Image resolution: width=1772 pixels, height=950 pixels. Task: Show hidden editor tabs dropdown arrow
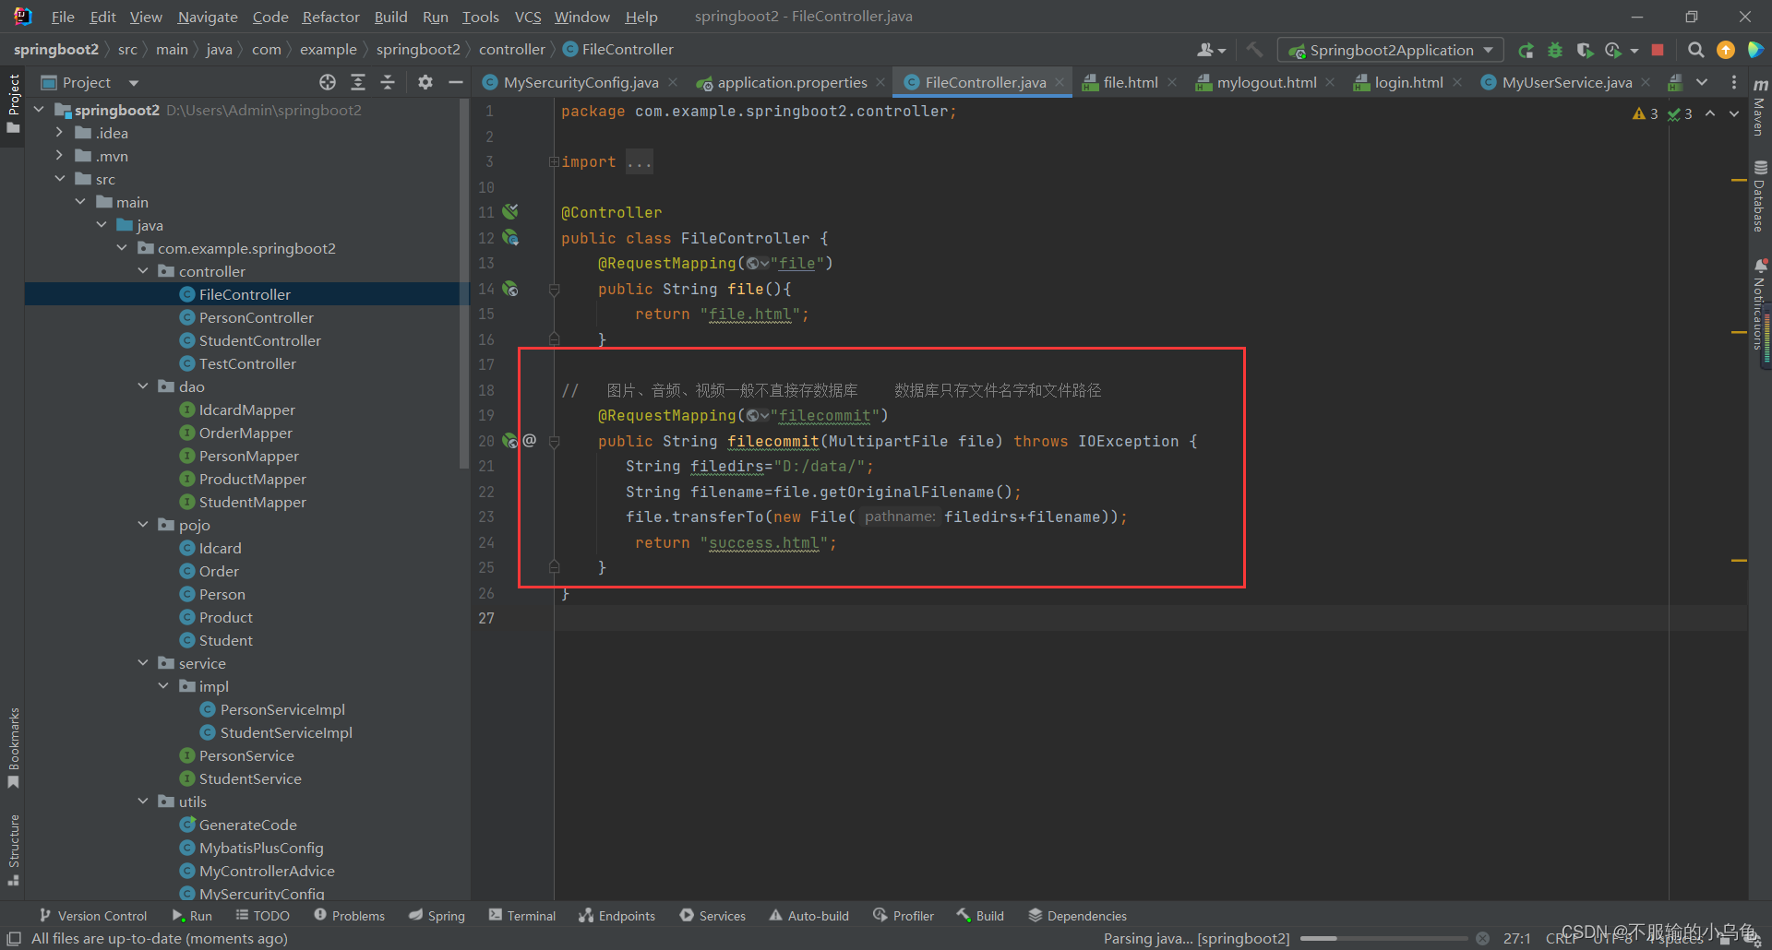pos(1702,82)
